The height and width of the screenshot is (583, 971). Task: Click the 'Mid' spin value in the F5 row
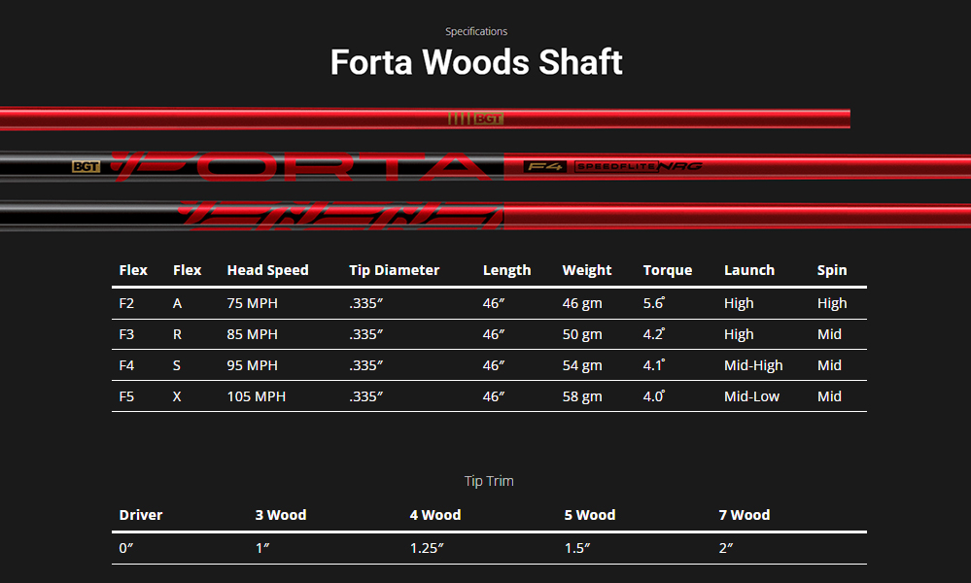click(829, 396)
